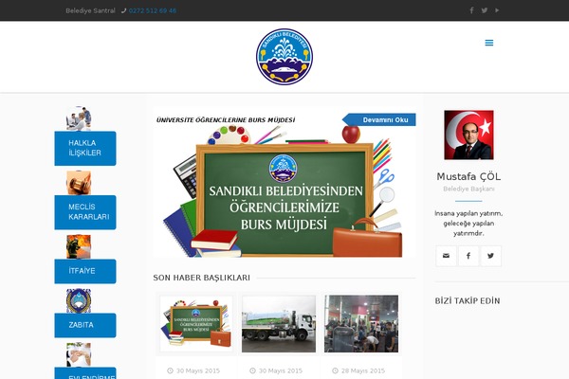Click the Son Haber Başlıkları heading
Screen dimensions: 569x379
coord(201,278)
